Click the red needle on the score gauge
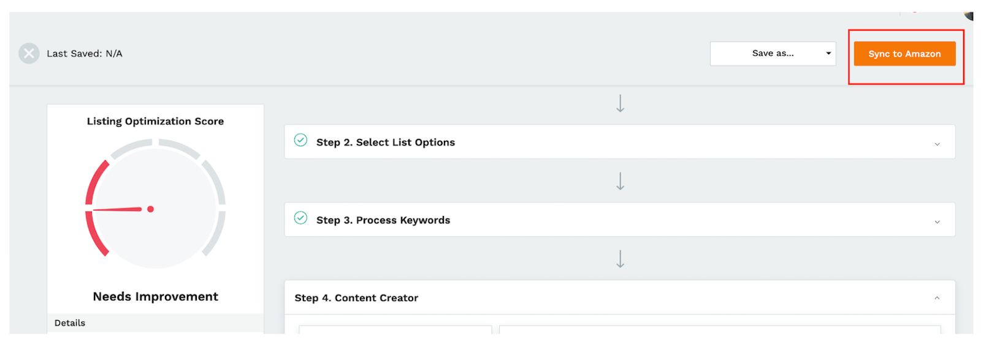 click(x=116, y=209)
